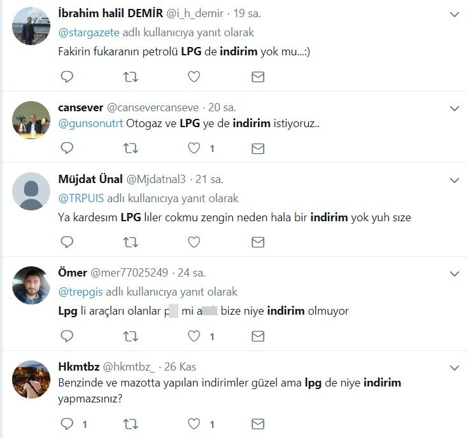Like cansever's Otogaz tweet
The width and height of the screenshot is (468, 438).
pos(194,148)
